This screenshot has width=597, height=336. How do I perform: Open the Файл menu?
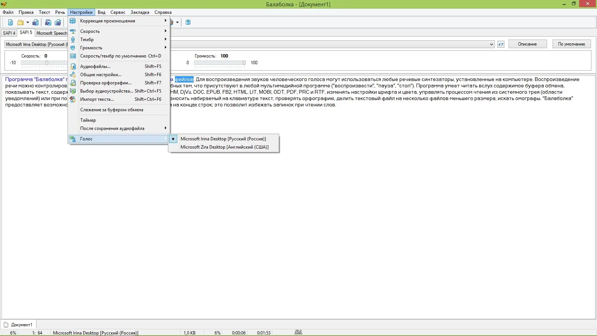tap(8, 12)
